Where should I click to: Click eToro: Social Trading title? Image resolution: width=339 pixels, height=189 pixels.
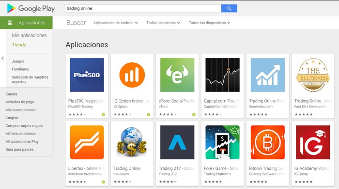177,101
